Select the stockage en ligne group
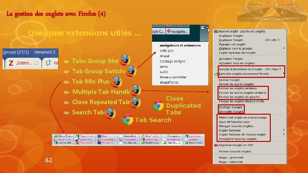Image resolution: width=308 pixels, height=173 pixels. (173, 61)
